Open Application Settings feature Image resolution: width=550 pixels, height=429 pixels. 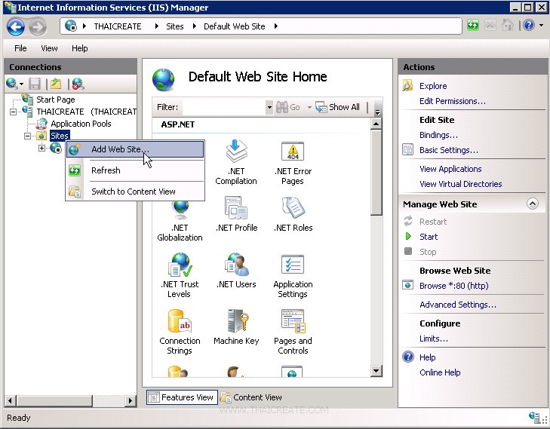point(293,275)
